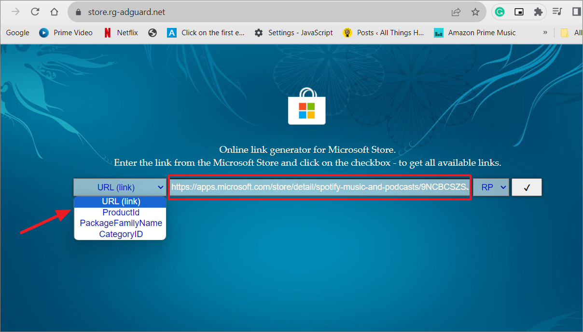The image size is (583, 332).
Task: Click the browser forward arrow
Action: click(15, 12)
